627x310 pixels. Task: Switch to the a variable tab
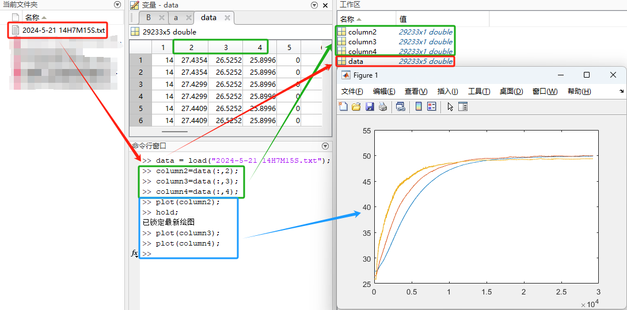point(176,18)
